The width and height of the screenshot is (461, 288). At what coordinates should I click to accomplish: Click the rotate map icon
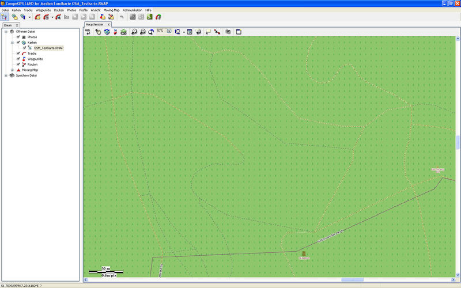150,32
